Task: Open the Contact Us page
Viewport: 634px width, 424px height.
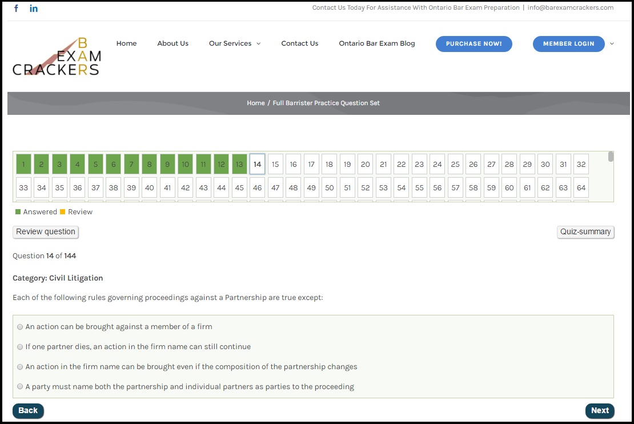Action: coord(299,43)
